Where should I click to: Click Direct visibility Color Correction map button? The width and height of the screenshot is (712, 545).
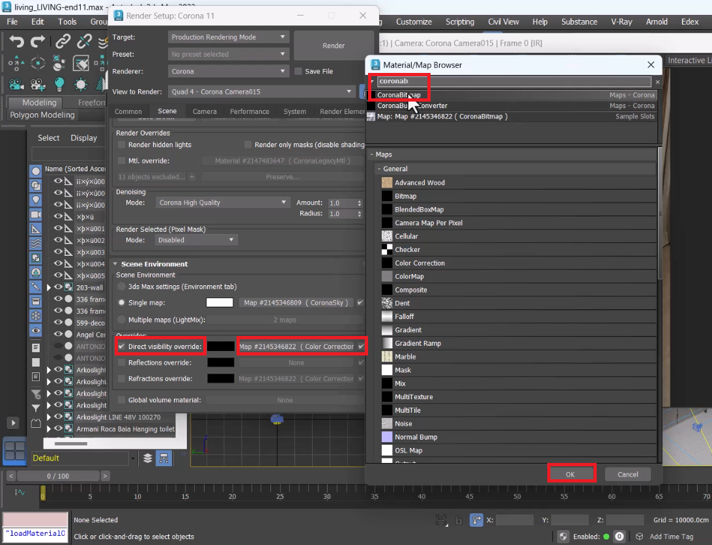[x=296, y=346]
